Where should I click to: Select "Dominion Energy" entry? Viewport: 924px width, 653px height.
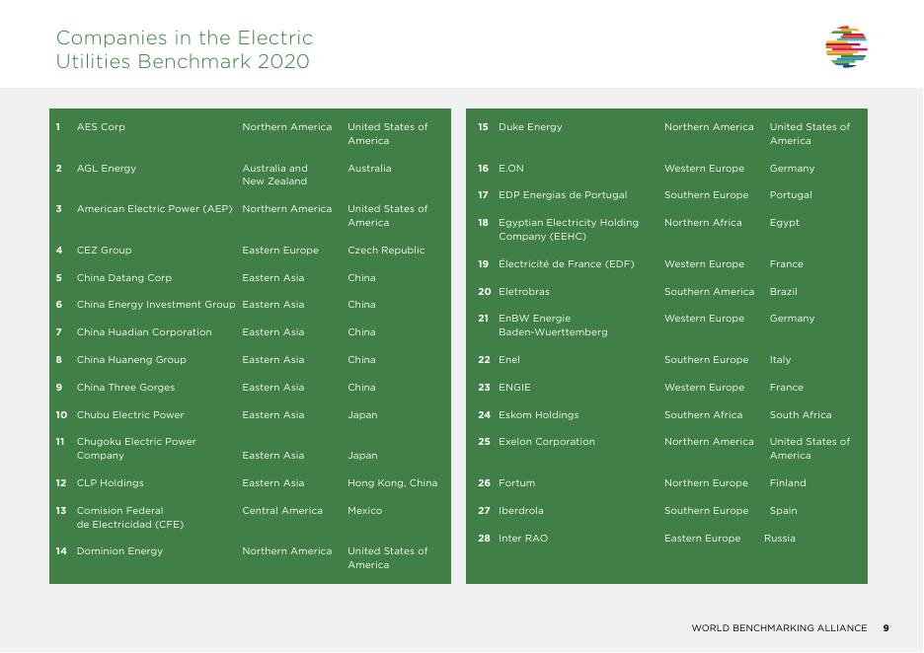click(x=119, y=551)
